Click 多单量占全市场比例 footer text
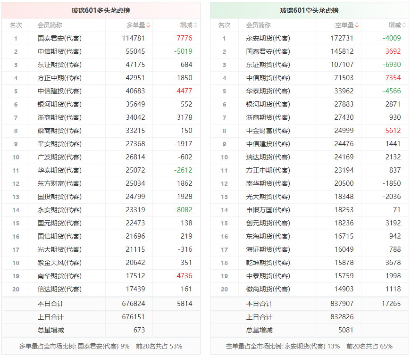Viewport: 411px width, 356px height. [101, 346]
